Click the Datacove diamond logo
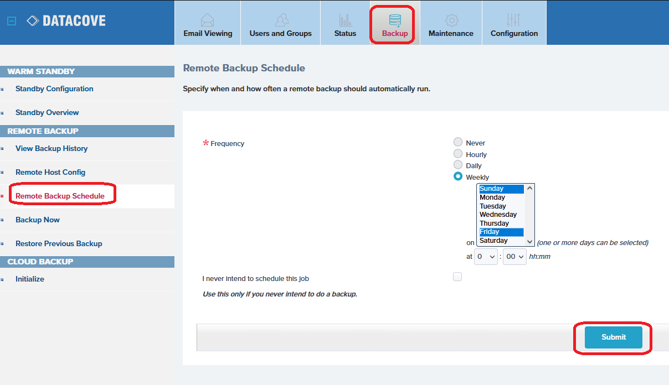The height and width of the screenshot is (385, 669). point(33,21)
